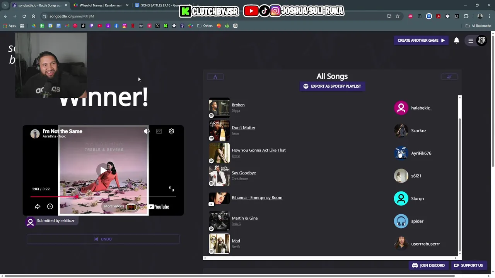Click the Chris Brown artist link
Viewport: 495px width, 278px height.
coord(240,179)
